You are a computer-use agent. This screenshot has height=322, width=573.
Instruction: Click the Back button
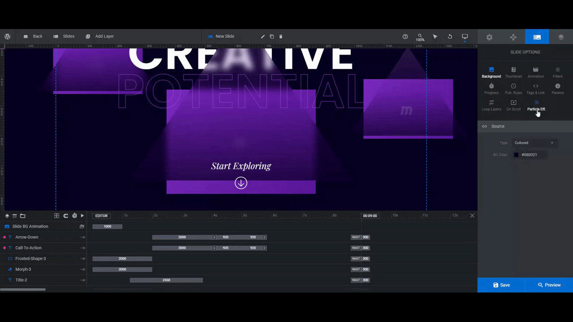tap(33, 36)
